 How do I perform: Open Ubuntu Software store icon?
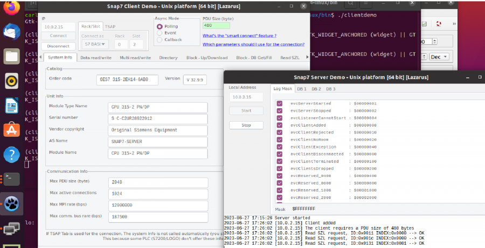coord(12,130)
